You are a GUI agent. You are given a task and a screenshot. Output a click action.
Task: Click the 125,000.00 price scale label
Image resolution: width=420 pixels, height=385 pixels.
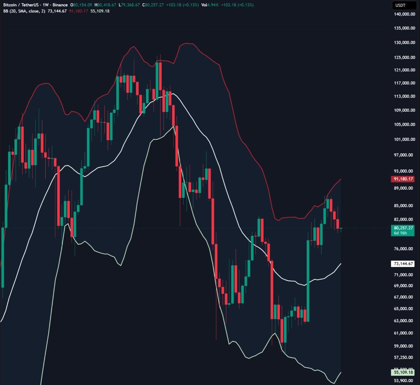pyautogui.click(x=405, y=57)
